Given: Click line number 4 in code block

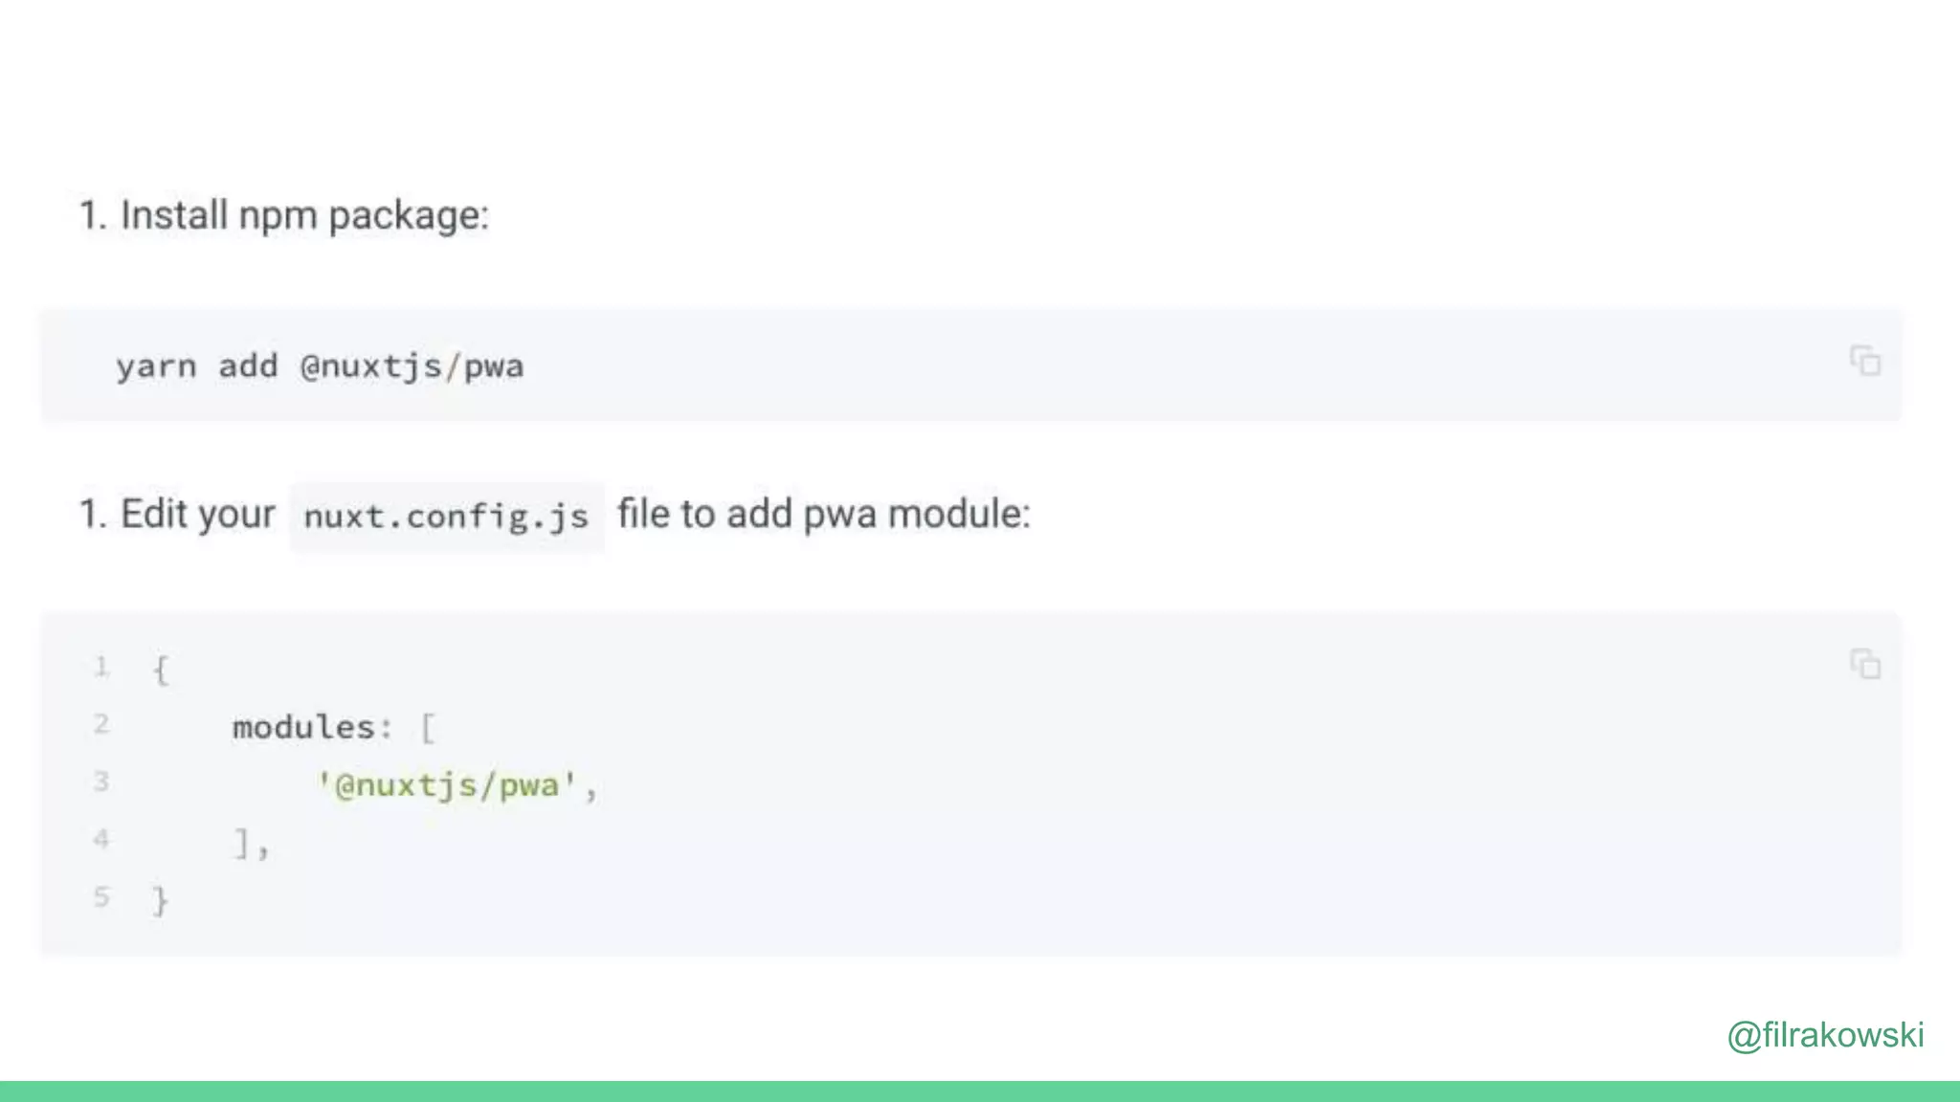Looking at the screenshot, I should [100, 839].
